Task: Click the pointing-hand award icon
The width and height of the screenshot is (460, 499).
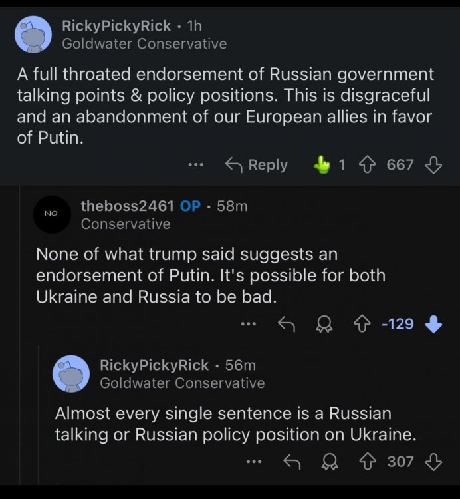Action: tap(322, 164)
